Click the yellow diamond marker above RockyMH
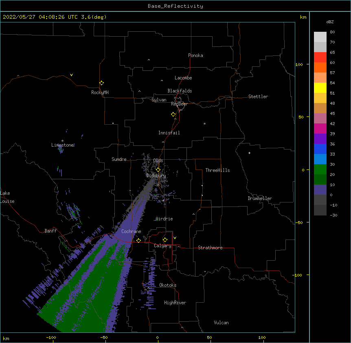This screenshot has height=343, width=351. (x=102, y=83)
